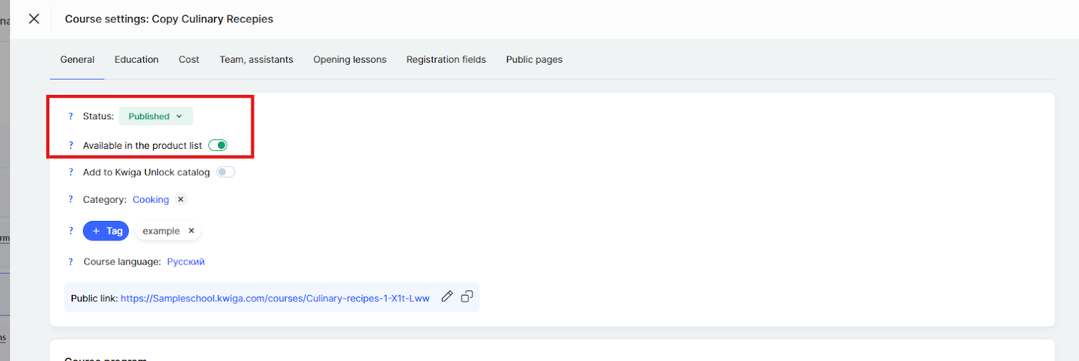Switch to the Education tab
This screenshot has width=1079, height=361.
point(136,60)
